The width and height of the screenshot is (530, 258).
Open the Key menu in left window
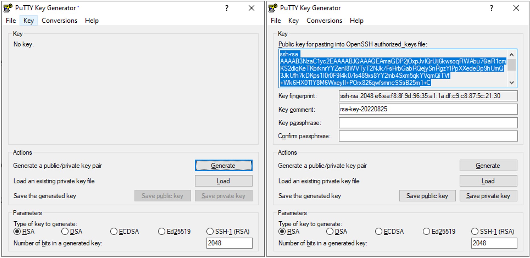[x=28, y=20]
